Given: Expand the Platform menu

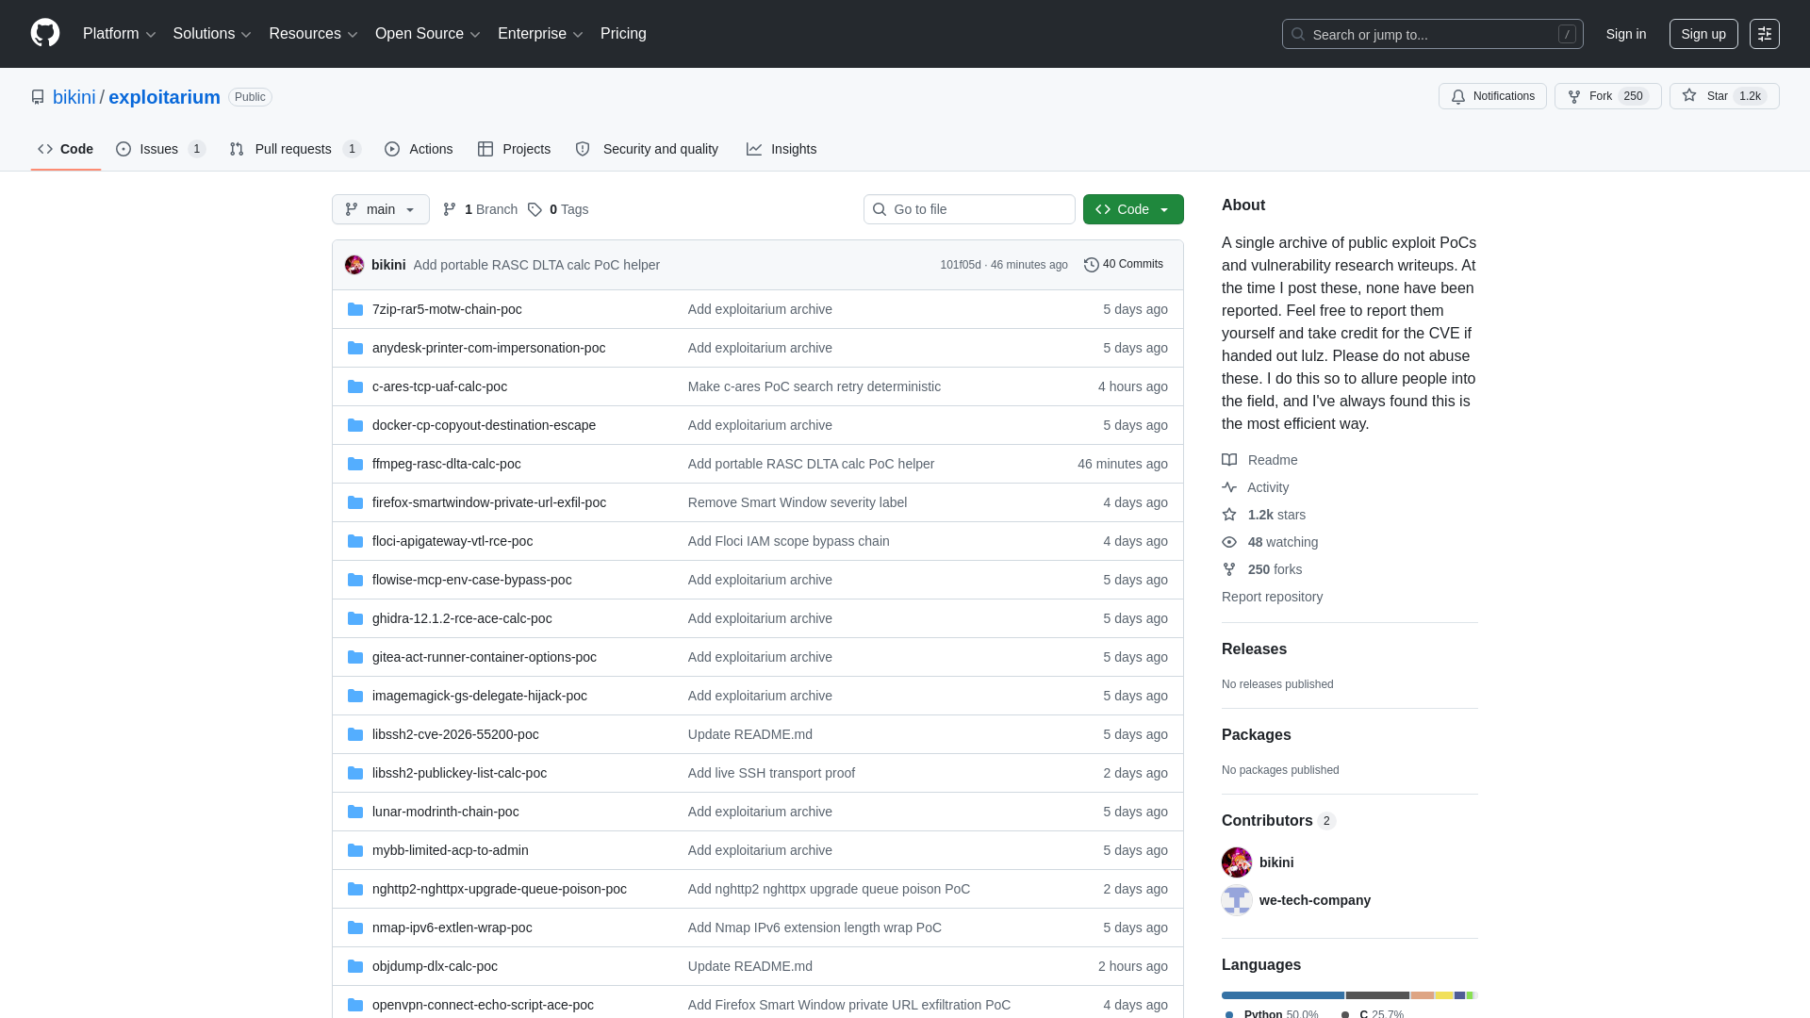Looking at the screenshot, I should 120,34.
